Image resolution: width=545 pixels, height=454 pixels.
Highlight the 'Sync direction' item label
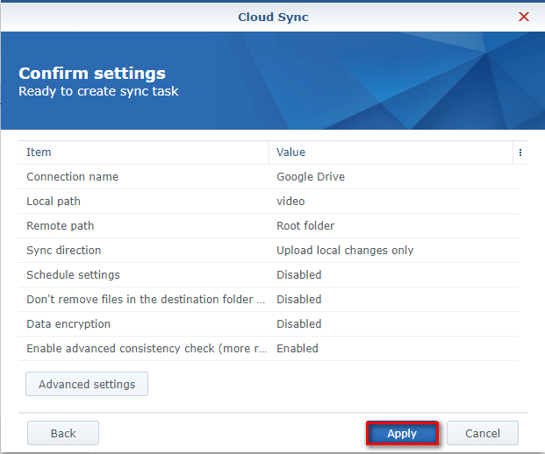point(63,251)
